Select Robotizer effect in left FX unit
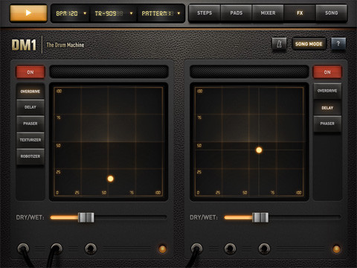 point(30,156)
